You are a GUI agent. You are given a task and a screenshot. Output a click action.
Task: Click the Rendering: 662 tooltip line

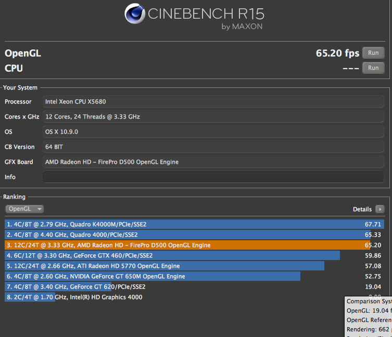coord(369,330)
